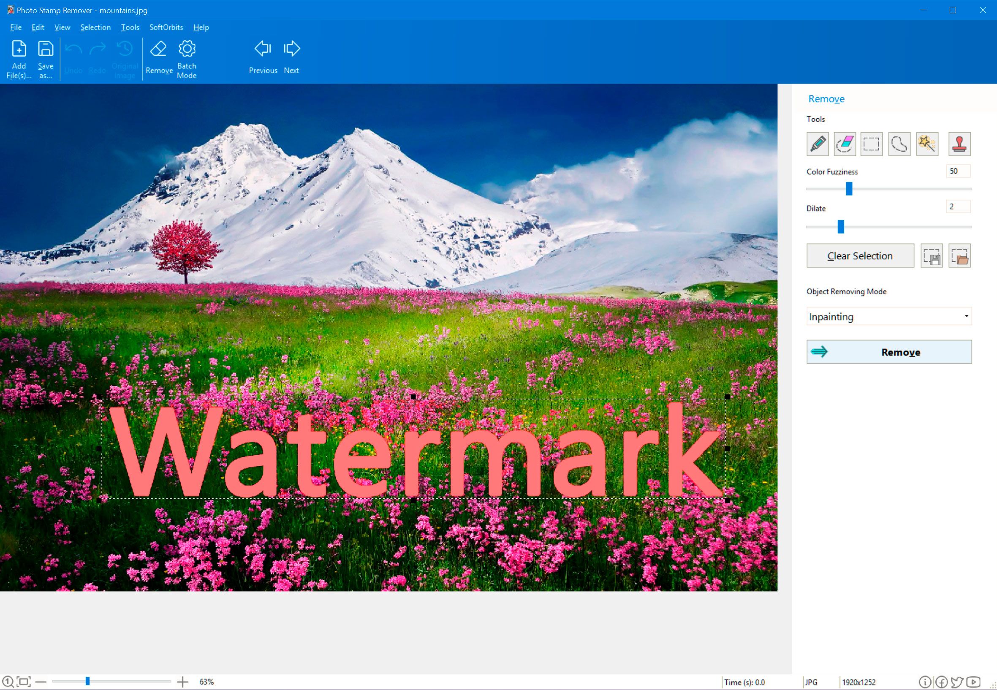Toggle the add-to-selection icon
The image size is (997, 690).
[818, 144]
